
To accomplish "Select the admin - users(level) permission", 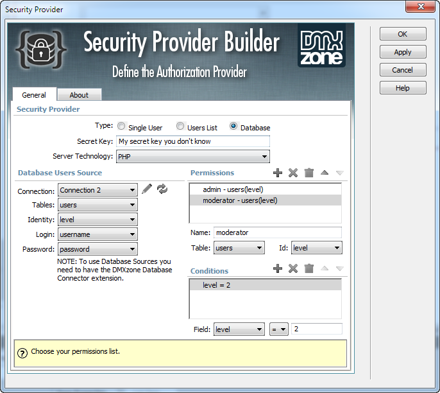I will point(266,189).
